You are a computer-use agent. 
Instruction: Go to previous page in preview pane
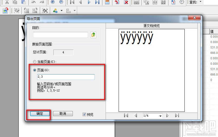pyautogui.click(x=136, y=115)
